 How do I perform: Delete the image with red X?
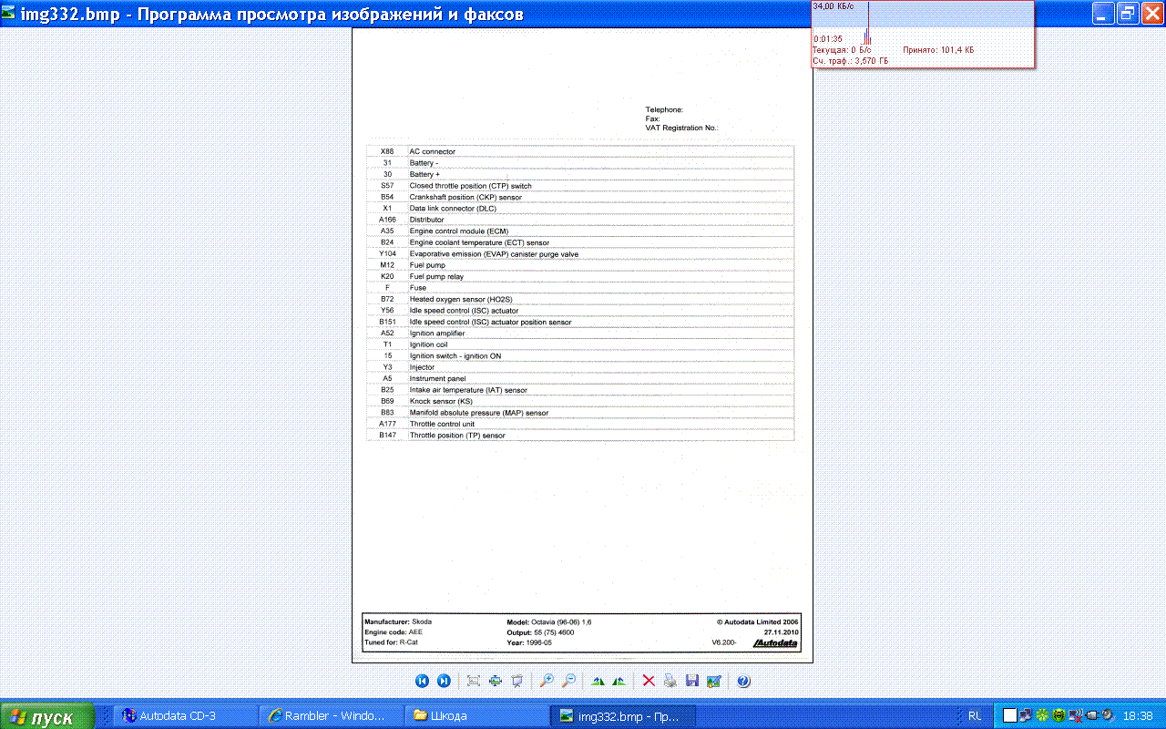(649, 681)
